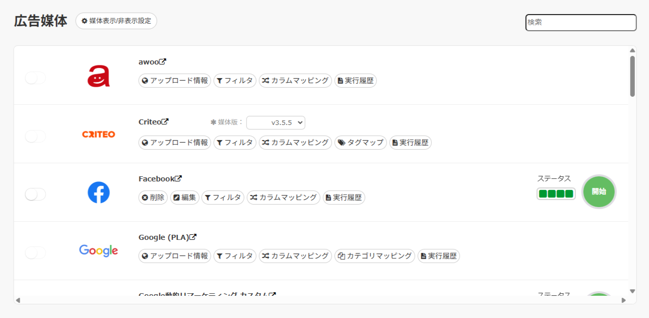Click the horizontal scroll right arrow
The width and height of the screenshot is (649, 318).
[623, 300]
